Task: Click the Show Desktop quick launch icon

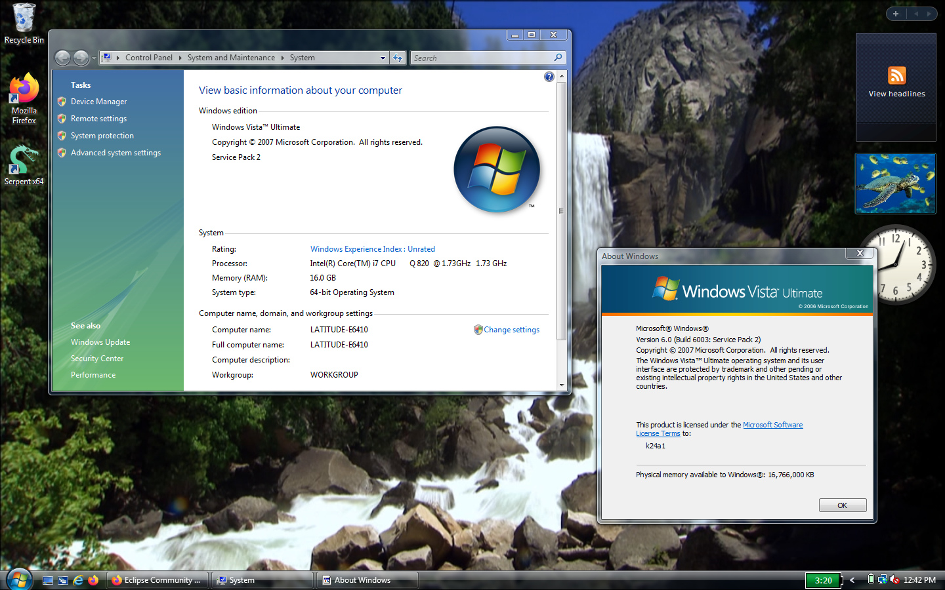Action: click(48, 580)
